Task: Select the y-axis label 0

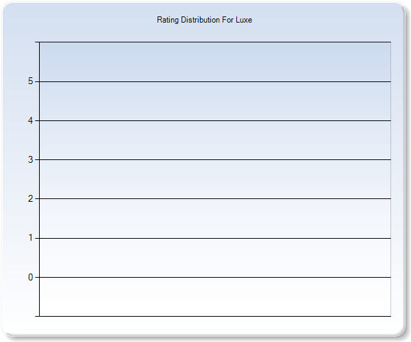Action: click(x=30, y=277)
